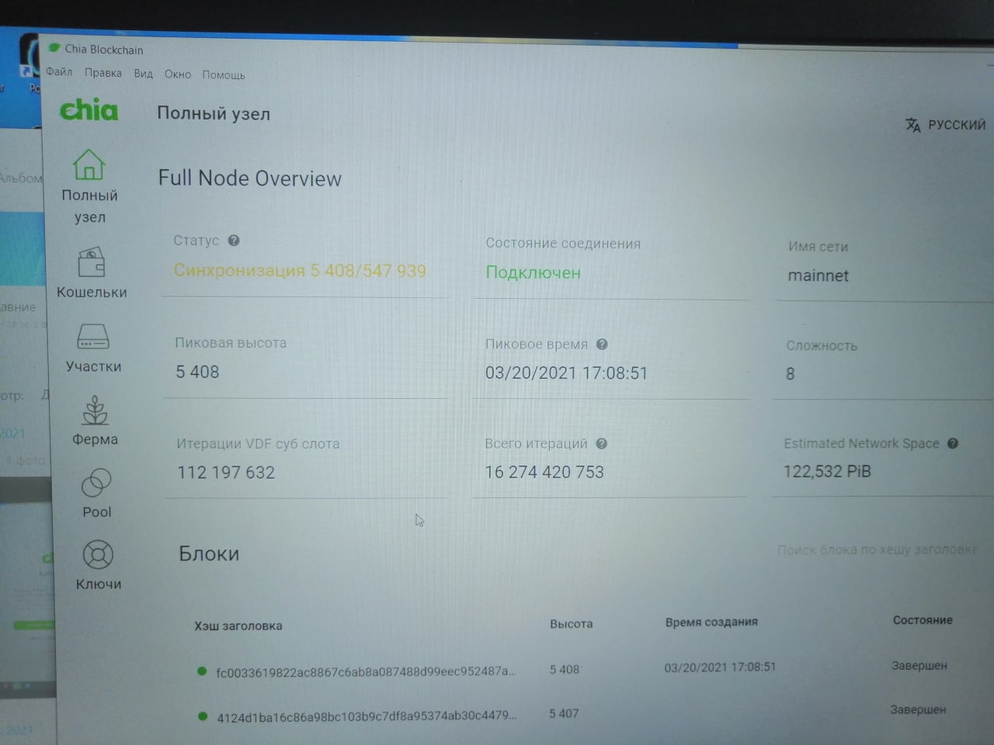Screen dimensions: 994x745
Task: Click the Состояние column header
Action: 923,620
